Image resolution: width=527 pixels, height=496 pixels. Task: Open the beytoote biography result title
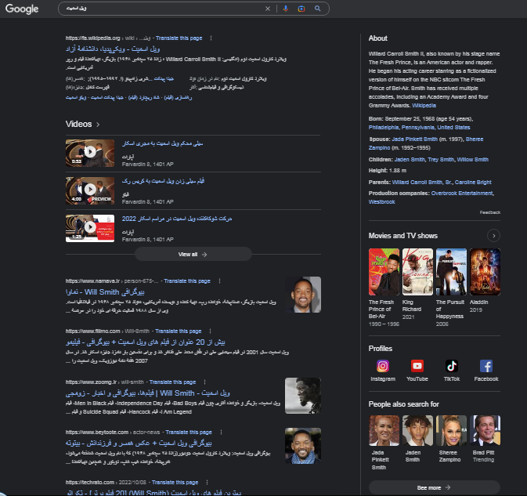pyautogui.click(x=139, y=444)
